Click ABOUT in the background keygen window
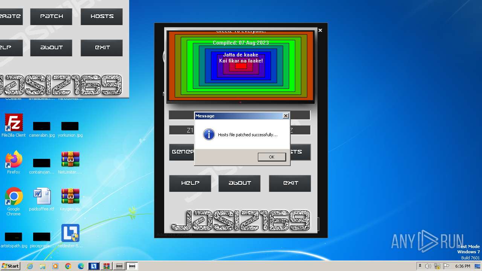Screen dimensions: 482x271 pyautogui.click(x=51, y=48)
